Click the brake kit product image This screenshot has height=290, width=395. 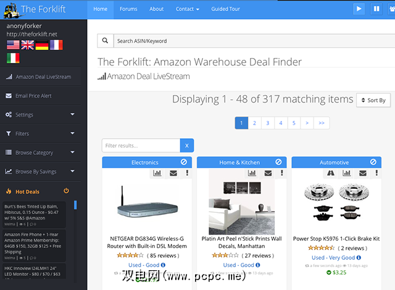336,202
